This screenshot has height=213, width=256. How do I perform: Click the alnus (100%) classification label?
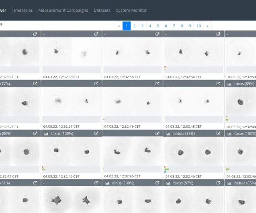[123, 183]
